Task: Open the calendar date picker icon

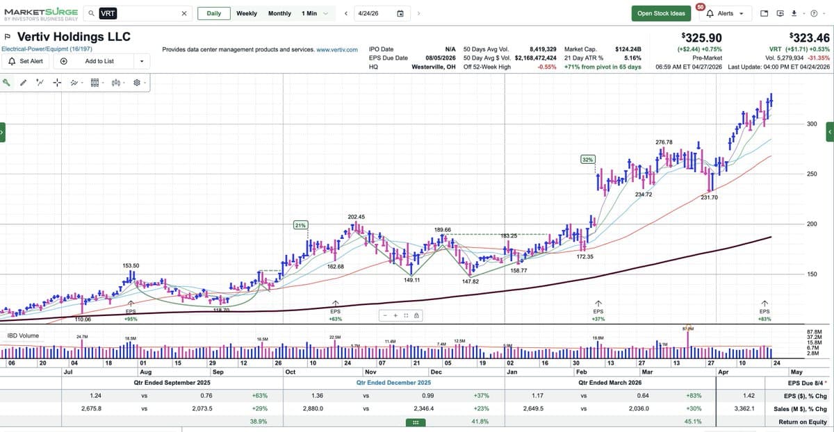Action: tap(400, 13)
